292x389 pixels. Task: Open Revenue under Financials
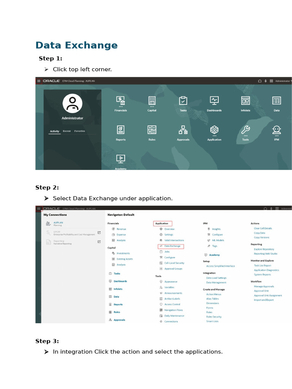[x=121, y=229]
